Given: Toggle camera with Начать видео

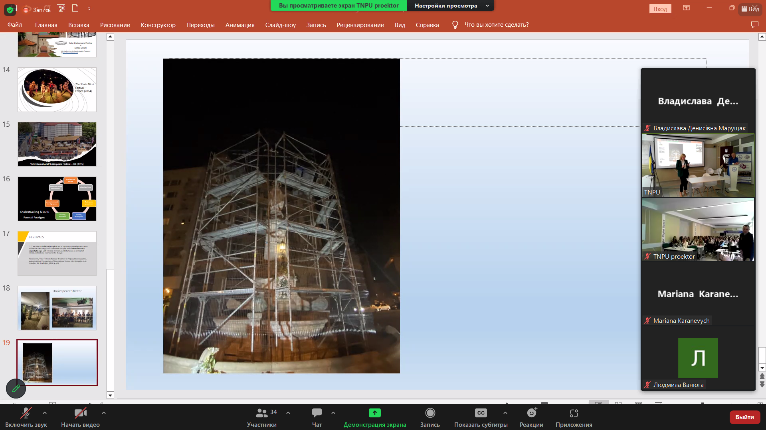Looking at the screenshot, I should (80, 417).
